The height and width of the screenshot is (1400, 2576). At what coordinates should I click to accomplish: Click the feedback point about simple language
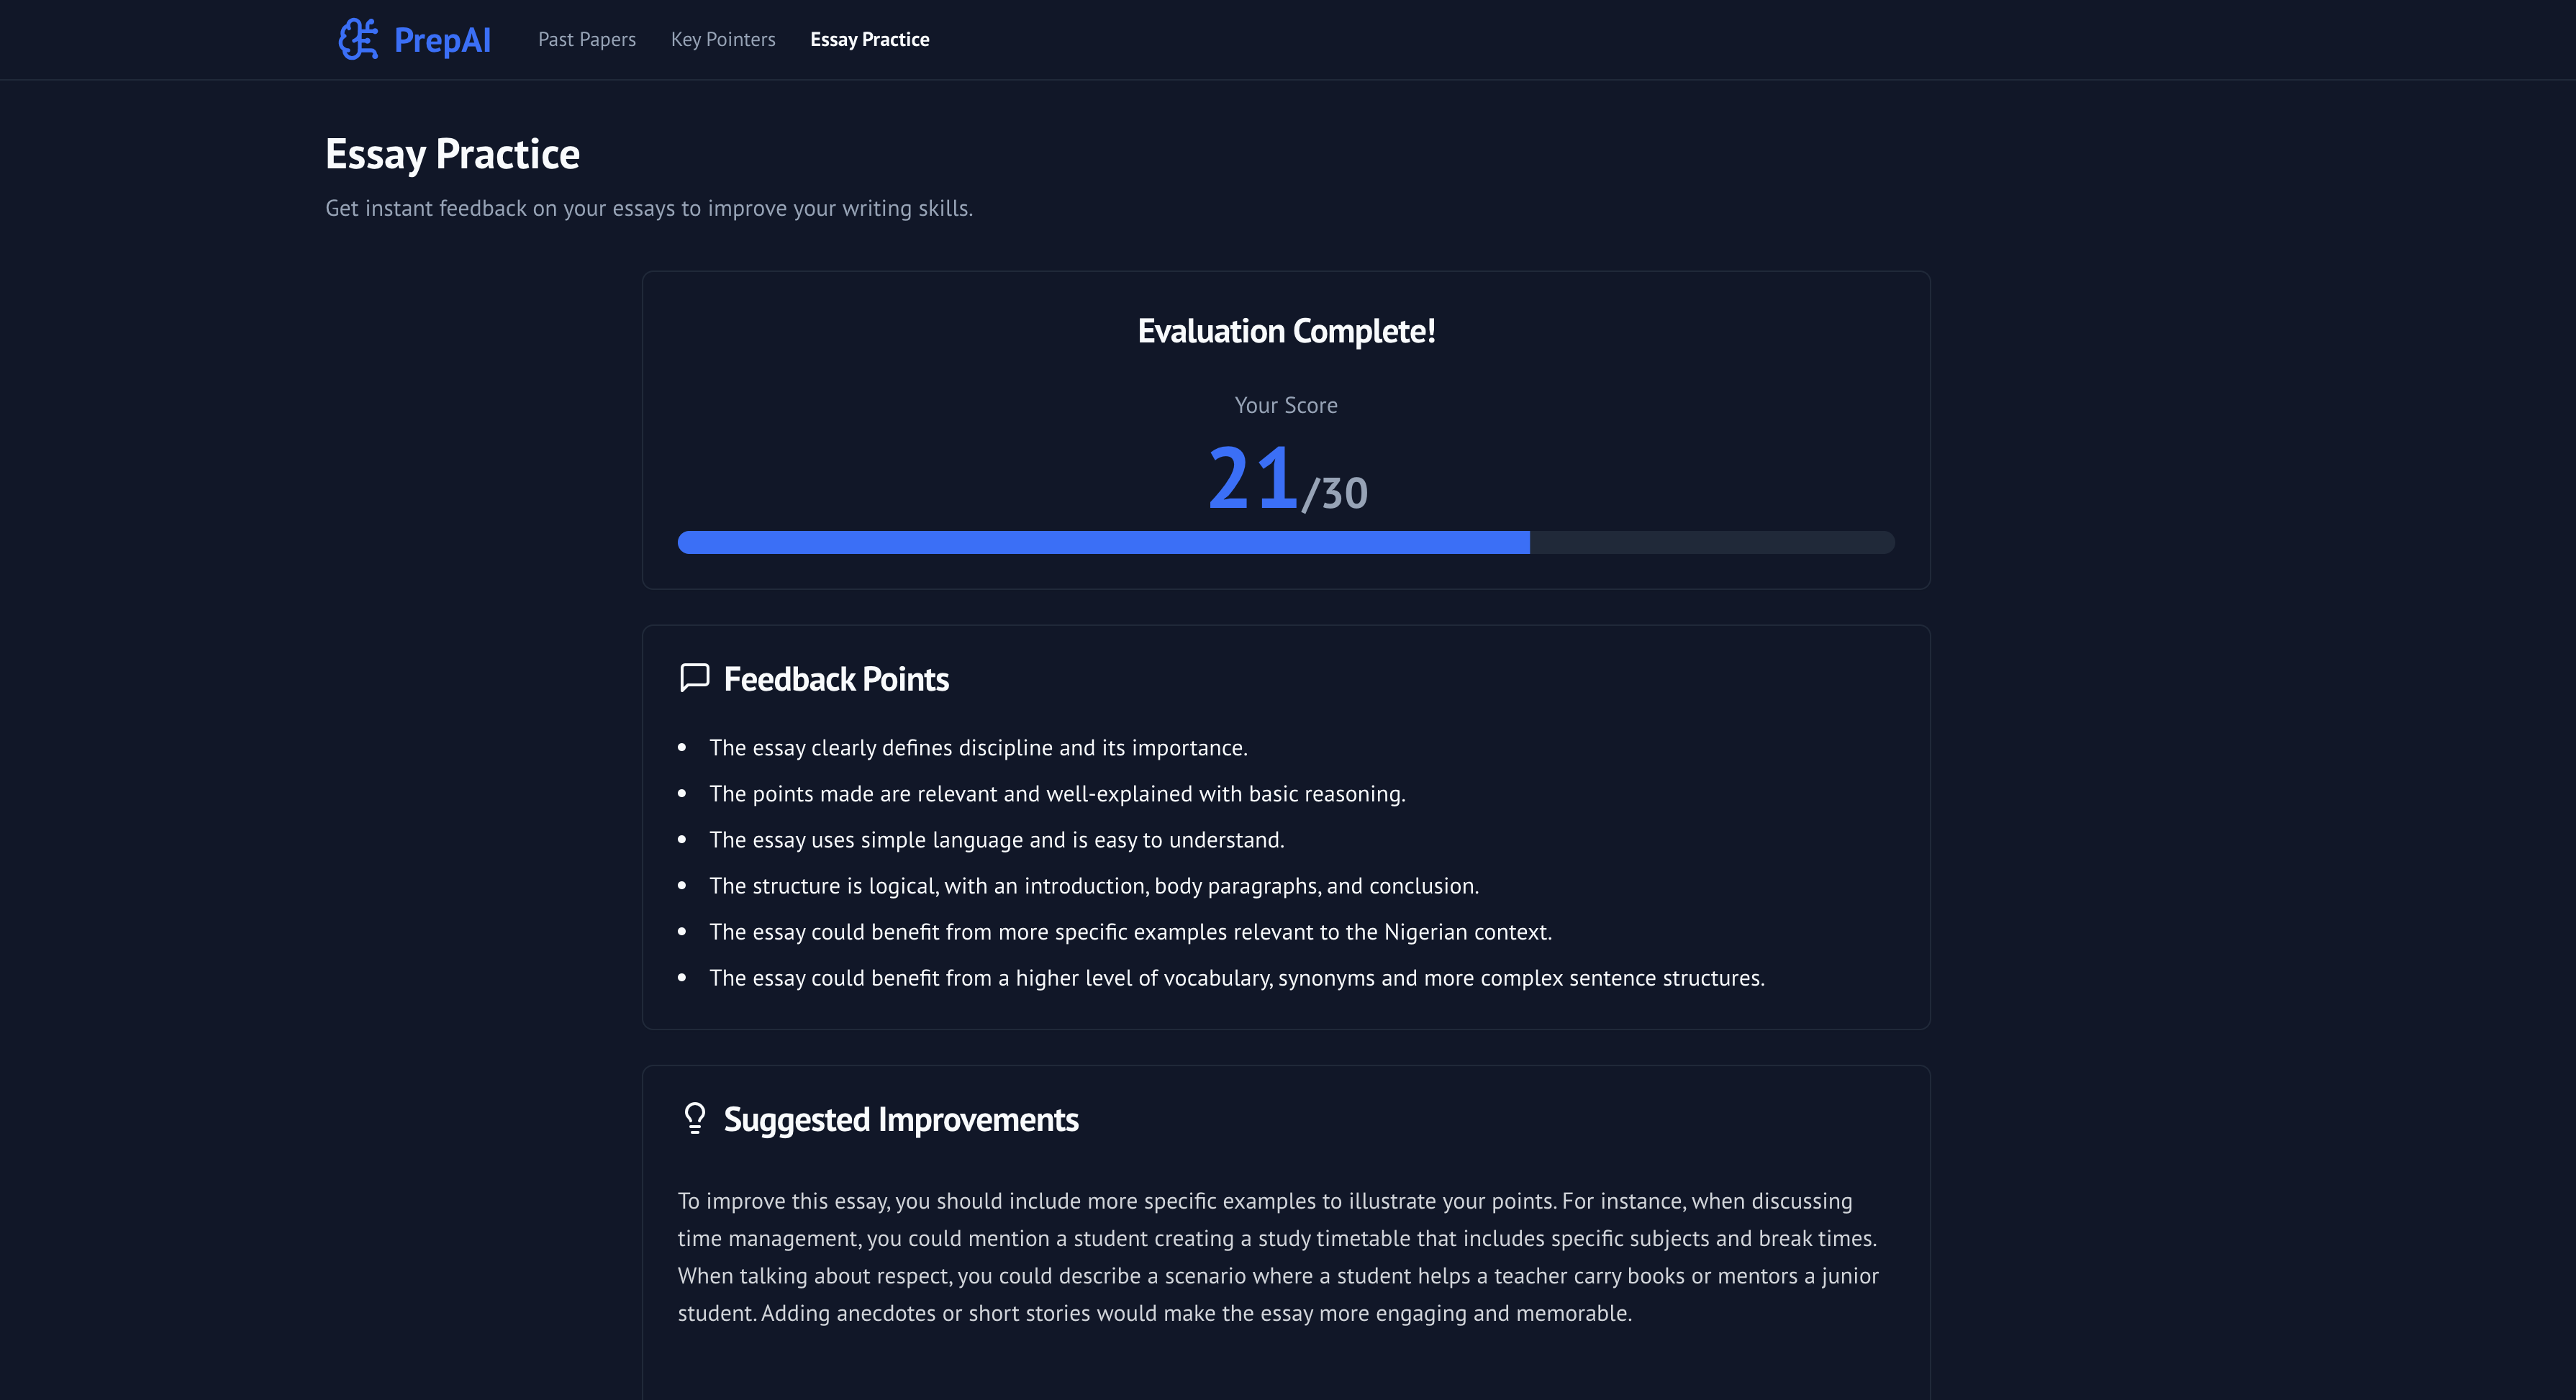[x=995, y=839]
